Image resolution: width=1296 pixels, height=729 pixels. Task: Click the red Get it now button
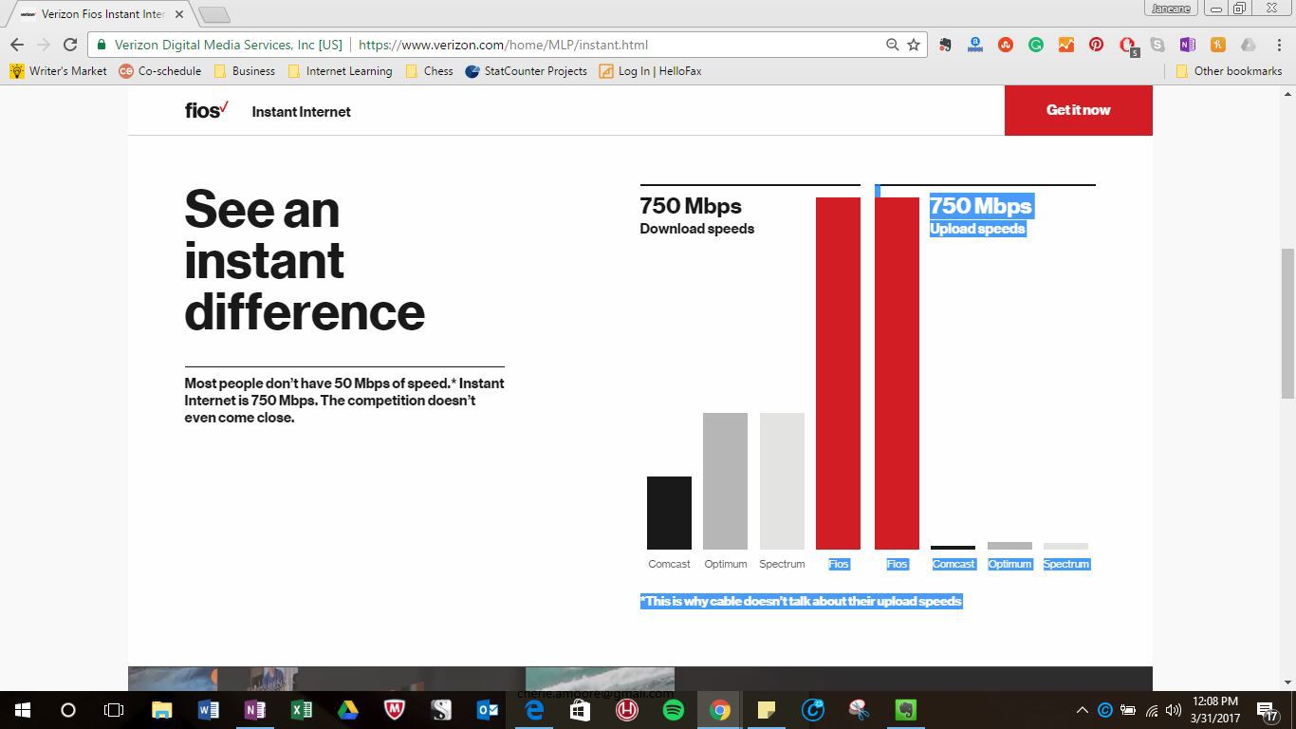point(1078,110)
